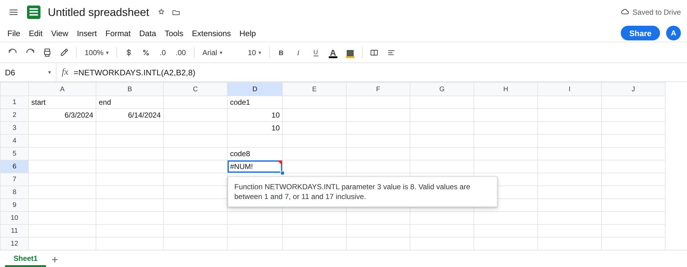Open the text color picker
687x267 pixels.
333,53
